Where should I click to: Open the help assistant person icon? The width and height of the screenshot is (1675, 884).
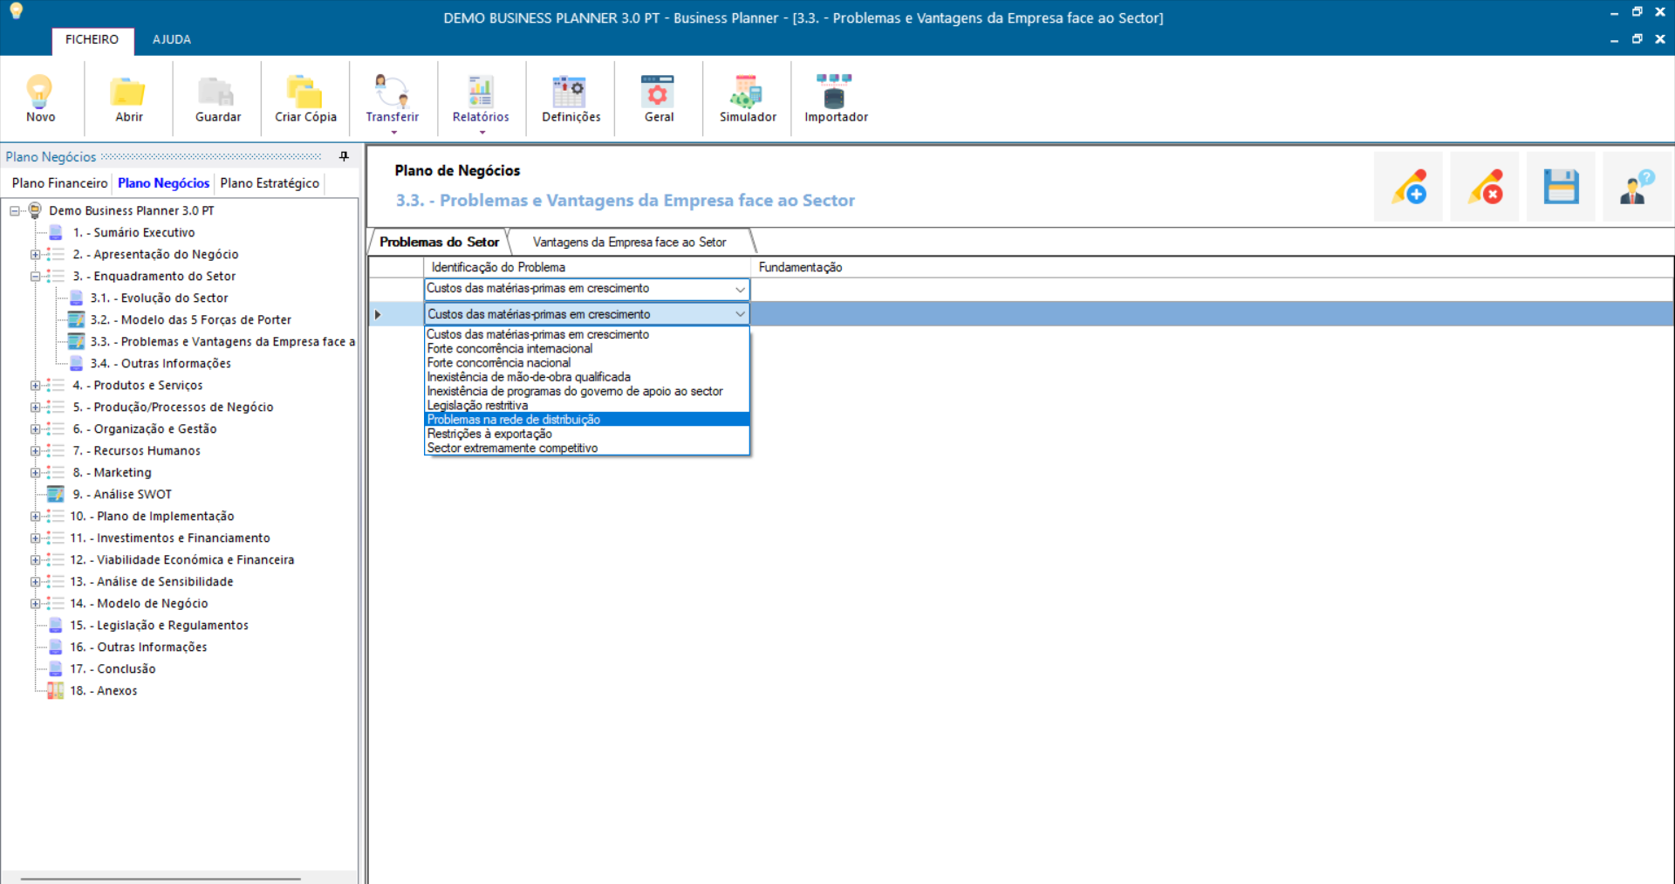1637,187
